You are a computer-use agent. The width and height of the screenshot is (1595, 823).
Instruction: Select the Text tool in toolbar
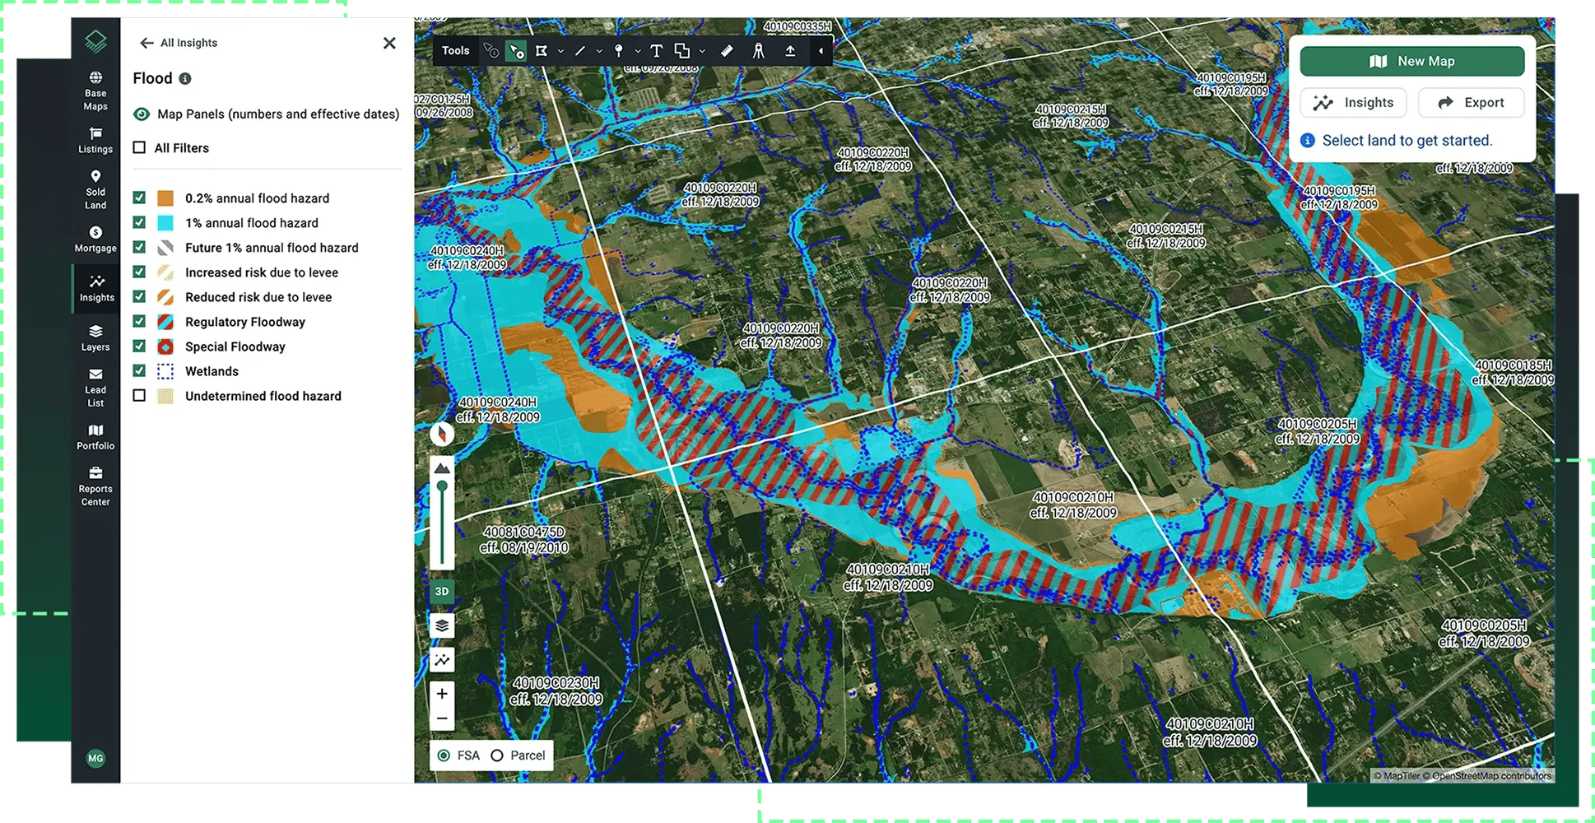(x=656, y=51)
